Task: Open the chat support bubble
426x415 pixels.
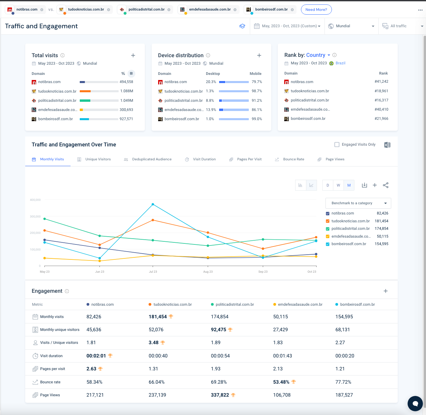Action: 415,403
